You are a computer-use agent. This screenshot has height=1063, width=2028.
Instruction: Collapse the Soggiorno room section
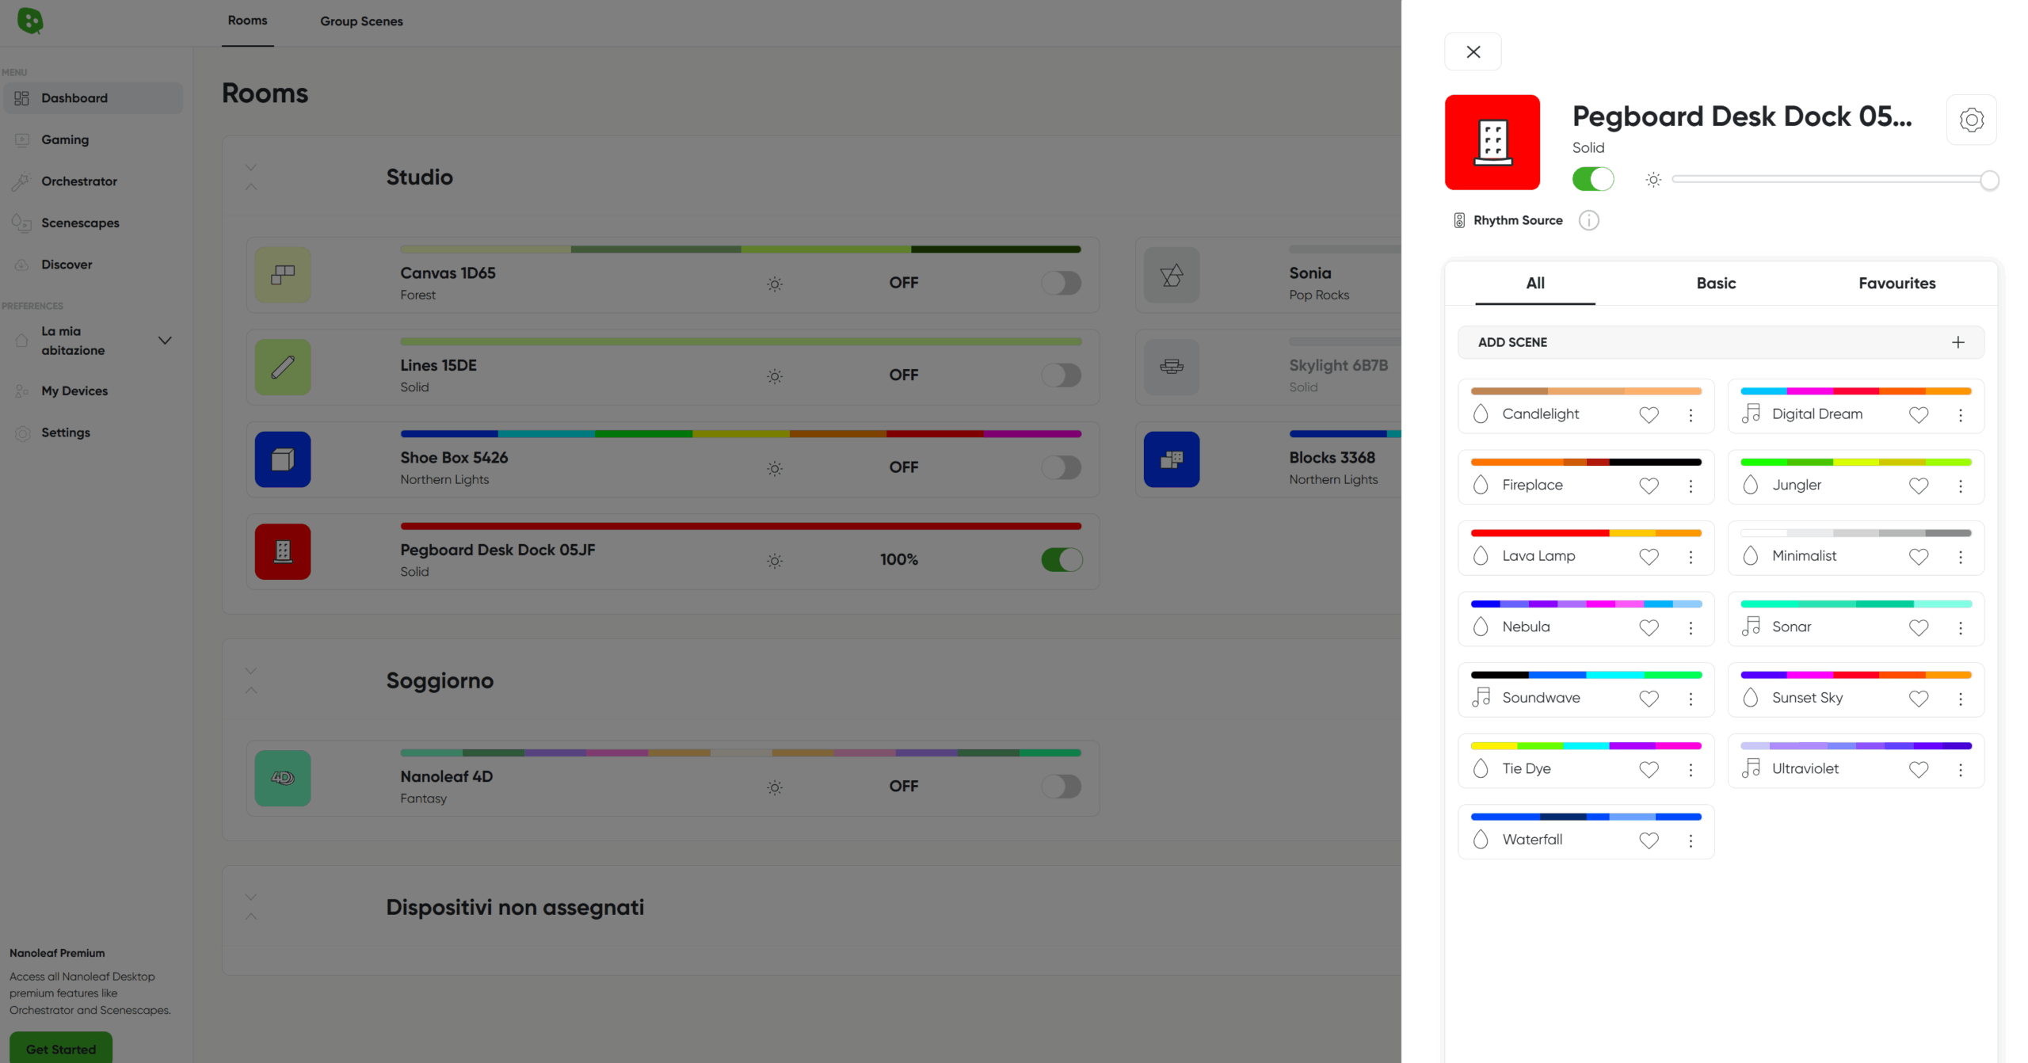click(251, 680)
